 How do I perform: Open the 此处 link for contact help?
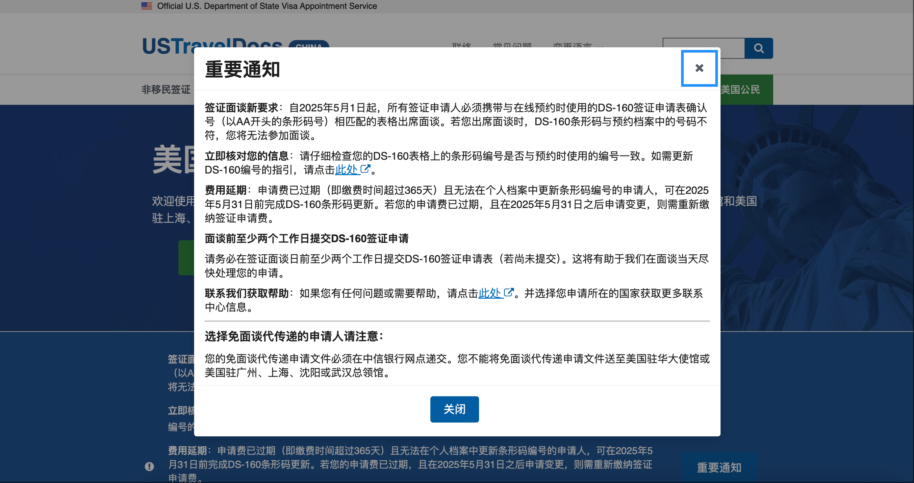(x=491, y=293)
